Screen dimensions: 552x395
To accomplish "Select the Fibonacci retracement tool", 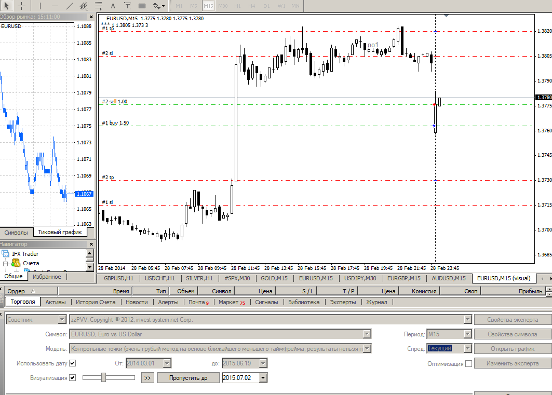I will [x=99, y=6].
